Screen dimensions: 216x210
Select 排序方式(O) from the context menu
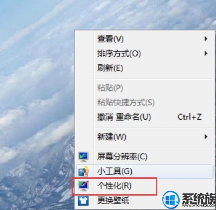pyautogui.click(x=145, y=53)
